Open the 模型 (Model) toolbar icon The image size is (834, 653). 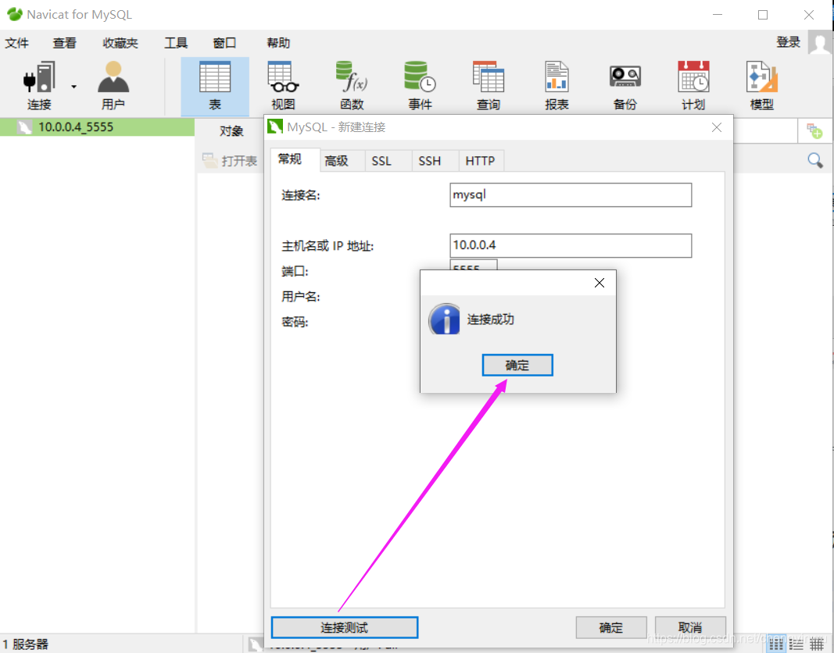click(761, 85)
